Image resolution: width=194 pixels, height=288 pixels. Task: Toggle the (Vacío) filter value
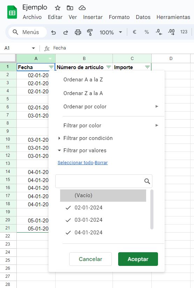(103, 195)
